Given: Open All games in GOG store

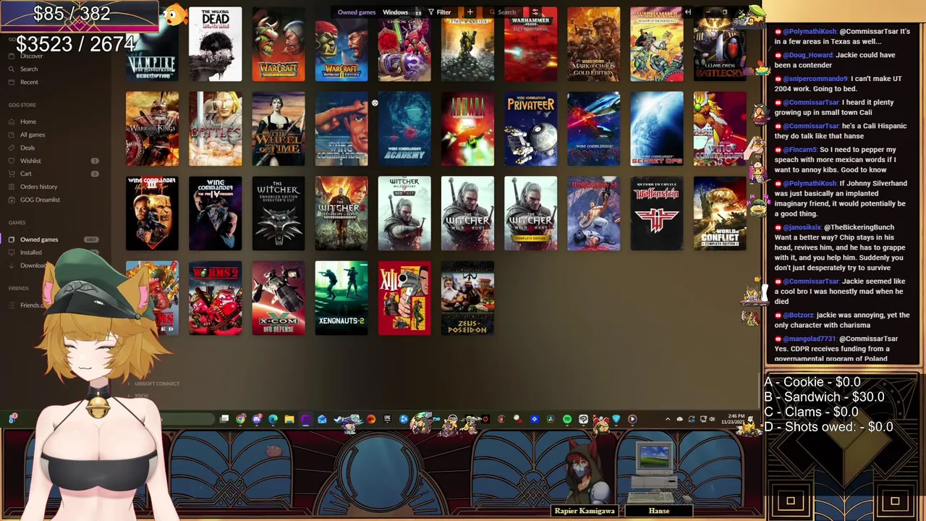Looking at the screenshot, I should (33, 135).
